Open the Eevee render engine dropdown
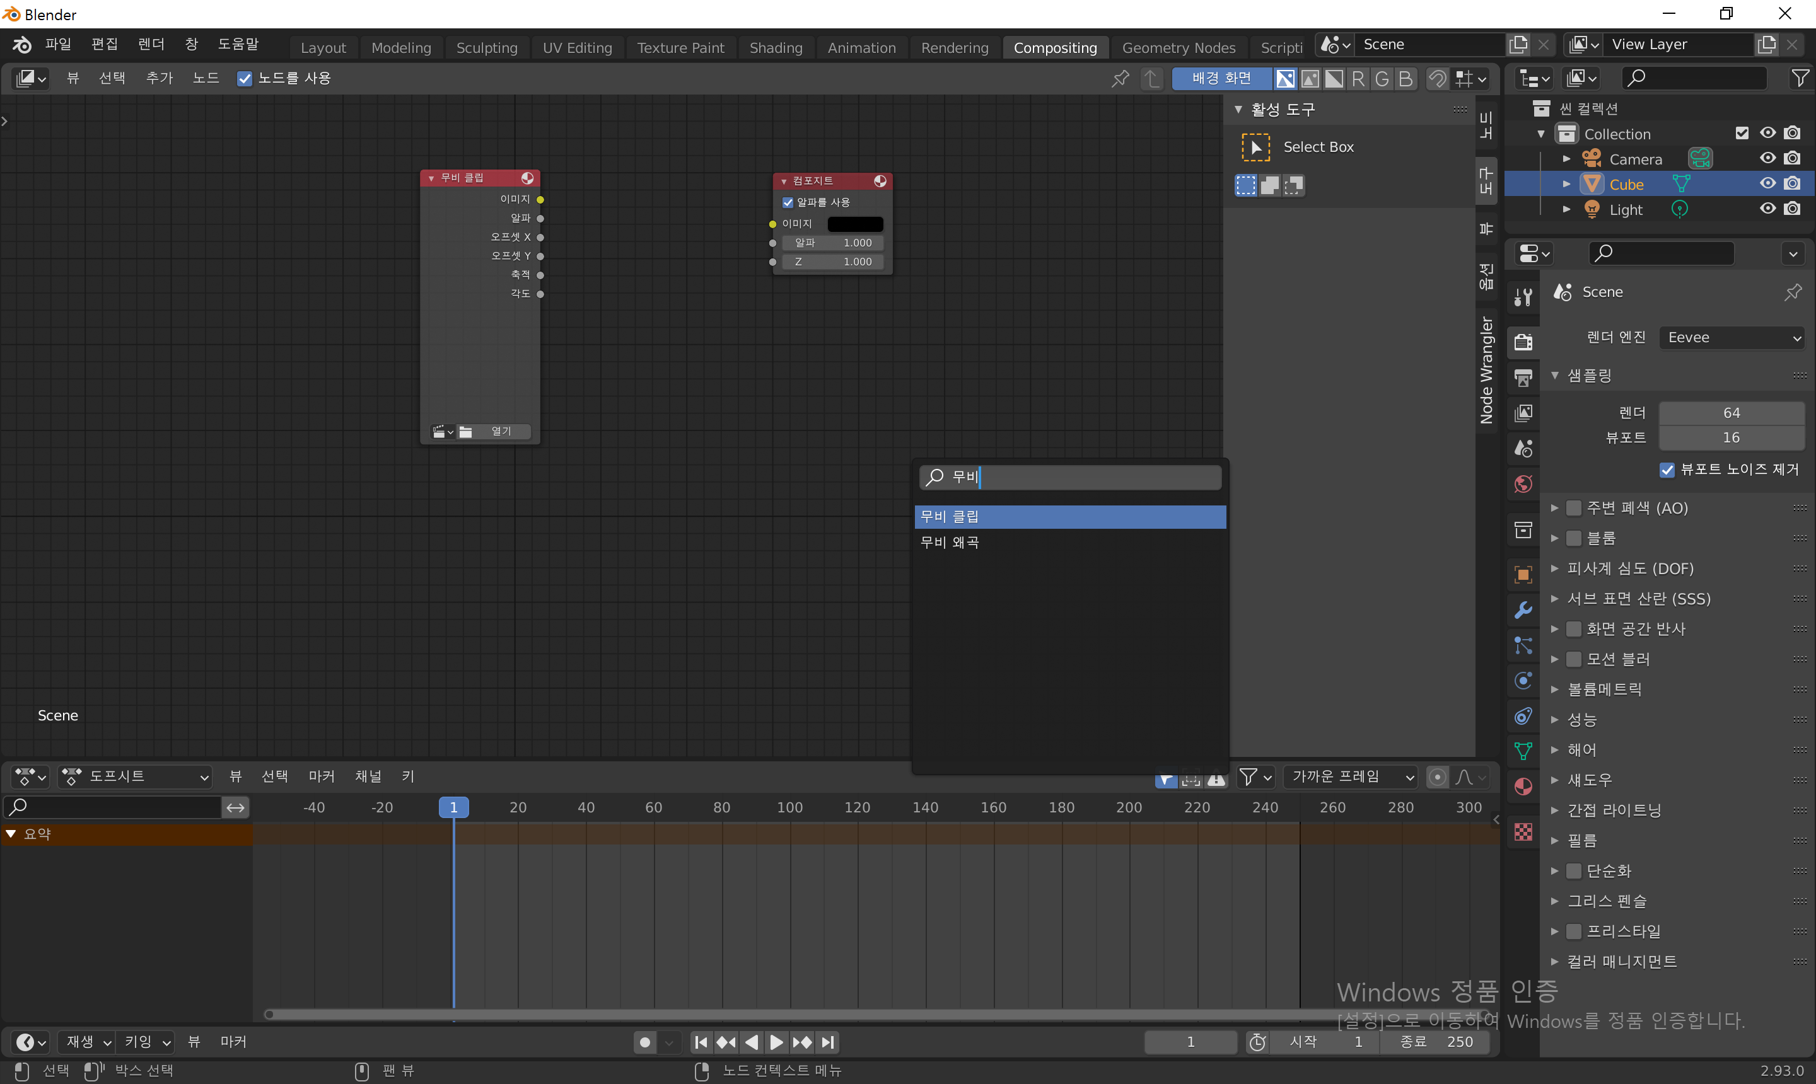Viewport: 1816px width, 1084px height. [1732, 337]
